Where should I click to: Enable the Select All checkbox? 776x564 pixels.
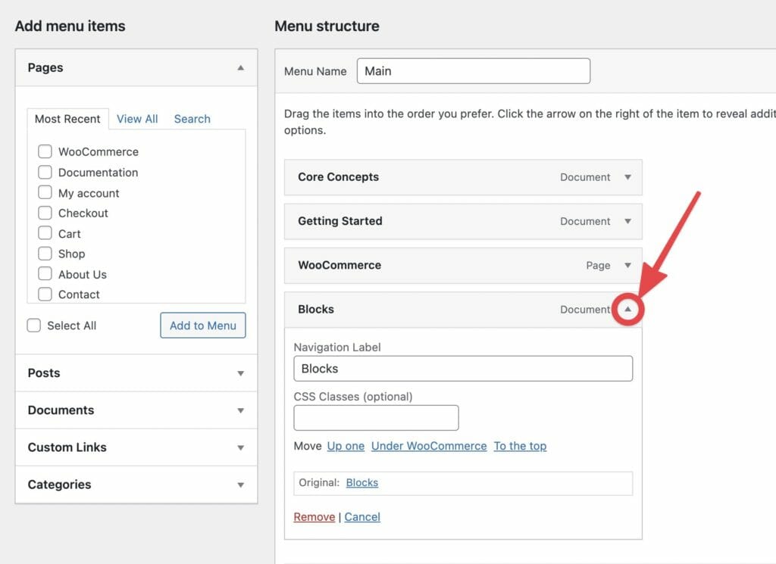pyautogui.click(x=33, y=325)
